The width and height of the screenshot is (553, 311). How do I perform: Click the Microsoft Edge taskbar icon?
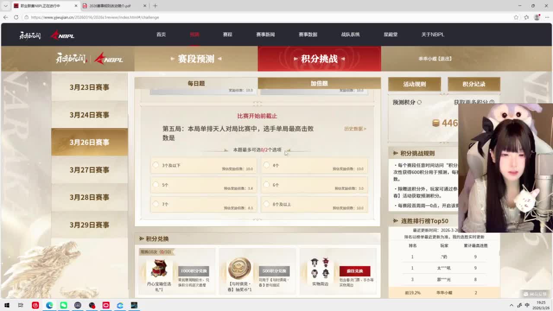[50, 305]
